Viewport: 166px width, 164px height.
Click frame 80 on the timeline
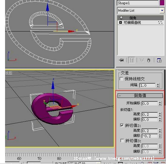(x=59, y=158)
